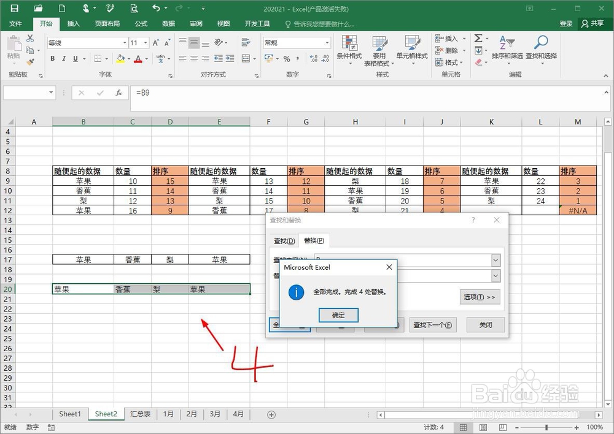This screenshot has width=614, height=434.
Task: Adjust the zoom slider in status bar
Action: pos(546,427)
